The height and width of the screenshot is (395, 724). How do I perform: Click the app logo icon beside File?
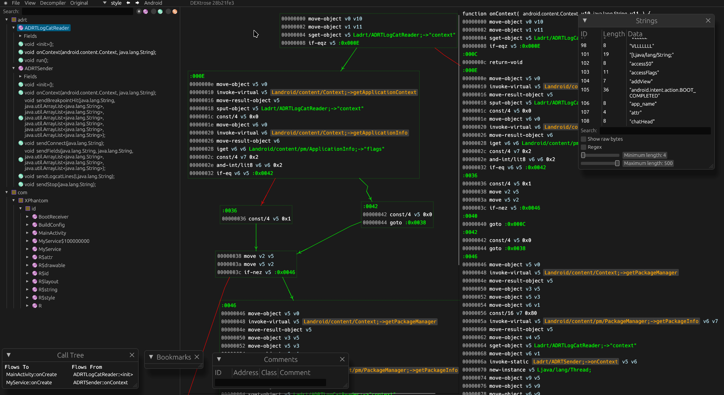5,3
